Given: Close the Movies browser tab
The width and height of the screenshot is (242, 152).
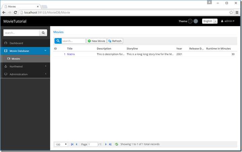Looking at the screenshot, I should [x=38, y=6].
